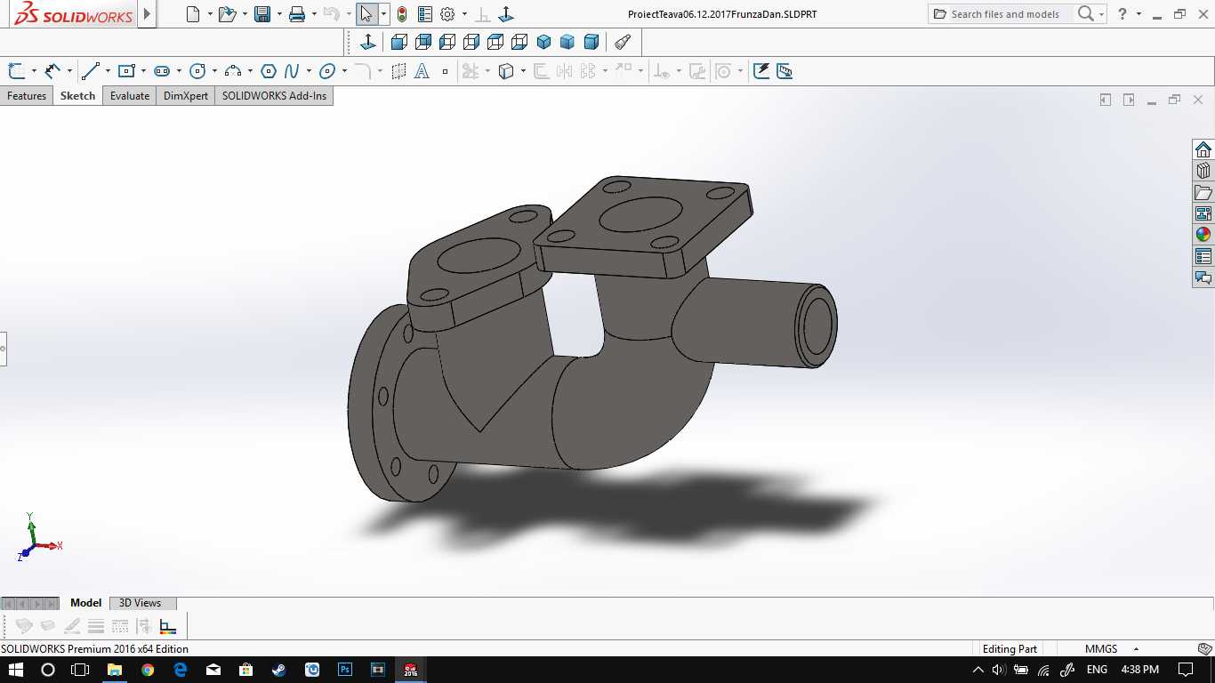Open the dropdown arrow next to the Save icon
The width and height of the screenshot is (1215, 683).
(x=279, y=14)
